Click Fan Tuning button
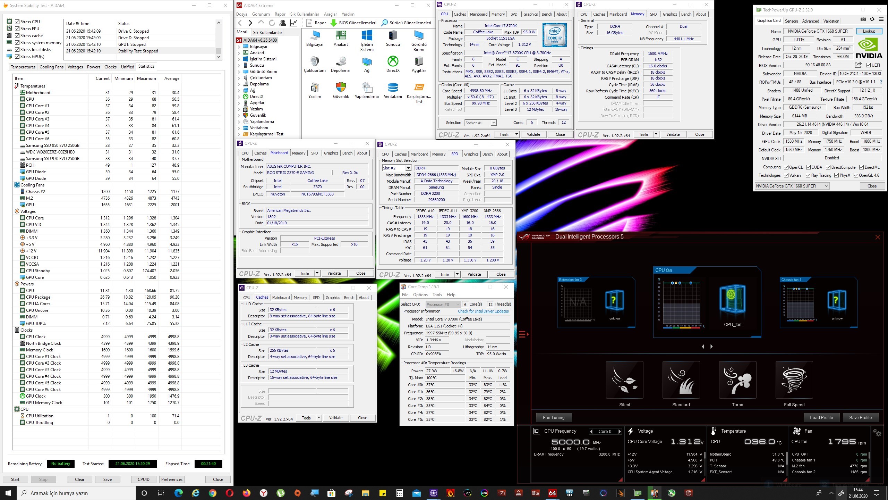This screenshot has width=888, height=500. [x=554, y=417]
